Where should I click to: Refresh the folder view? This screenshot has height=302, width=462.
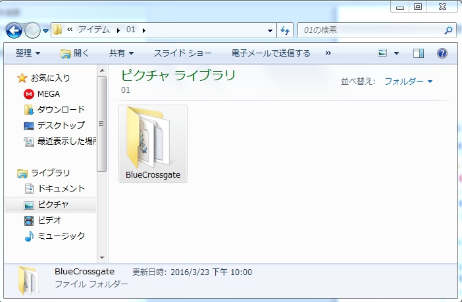285,30
